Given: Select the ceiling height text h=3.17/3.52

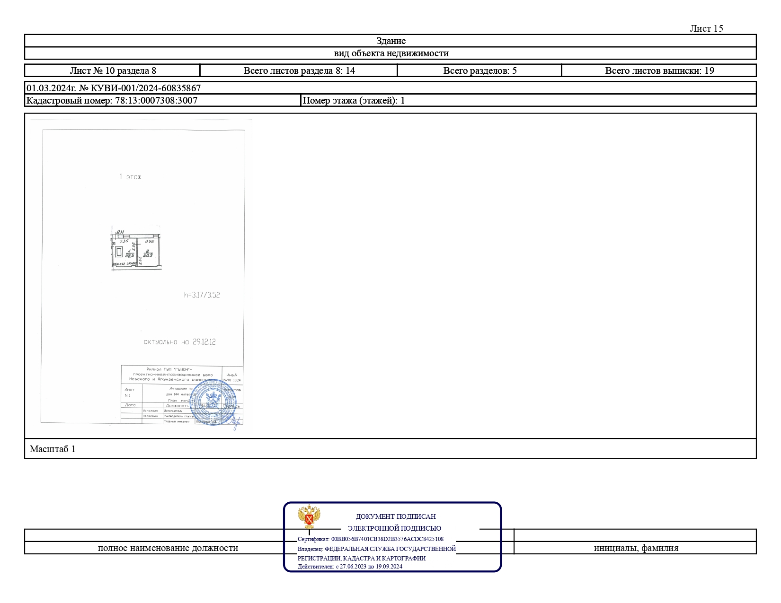Looking at the screenshot, I should pyautogui.click(x=202, y=295).
